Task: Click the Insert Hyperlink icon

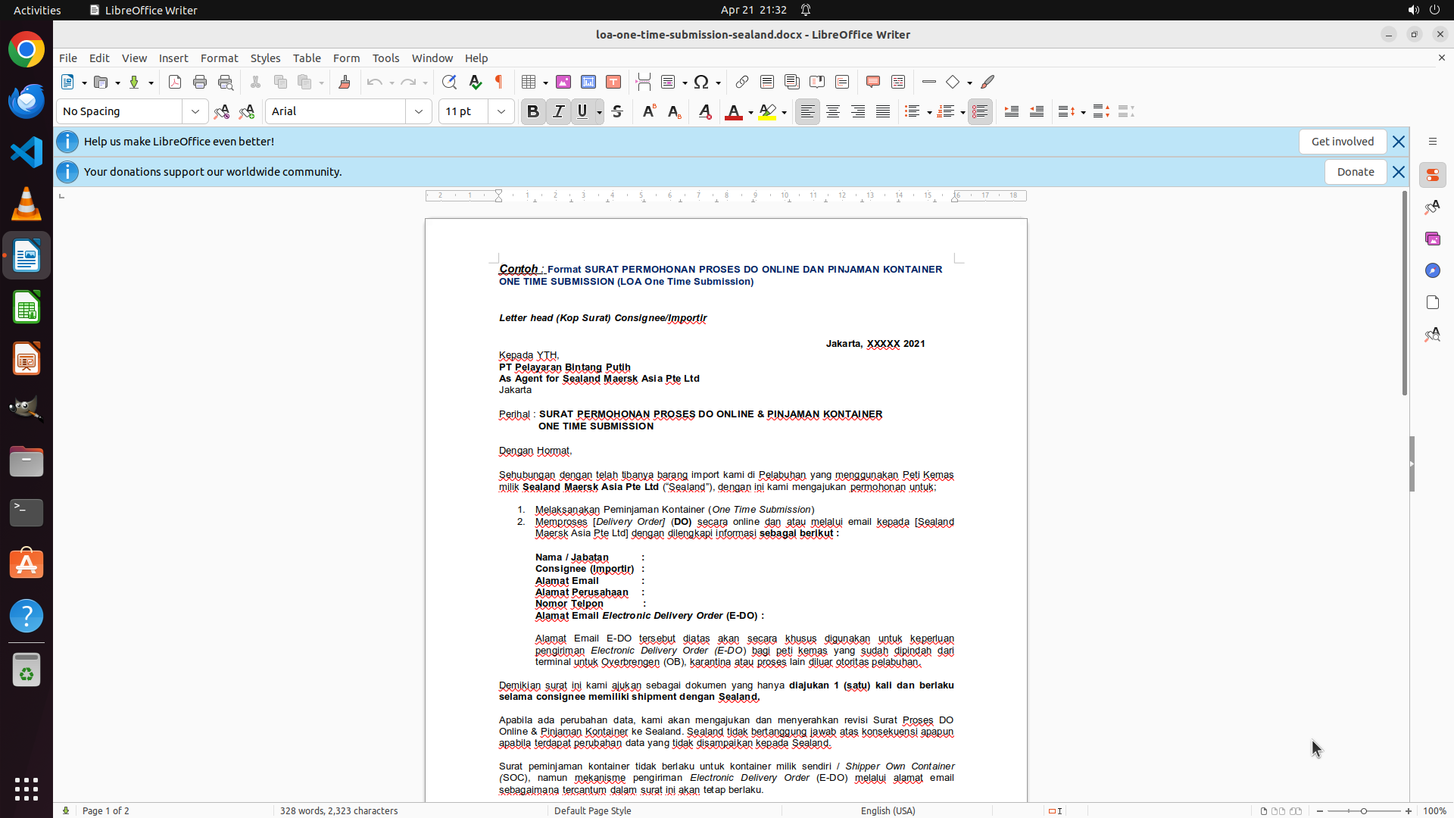Action: click(x=742, y=82)
